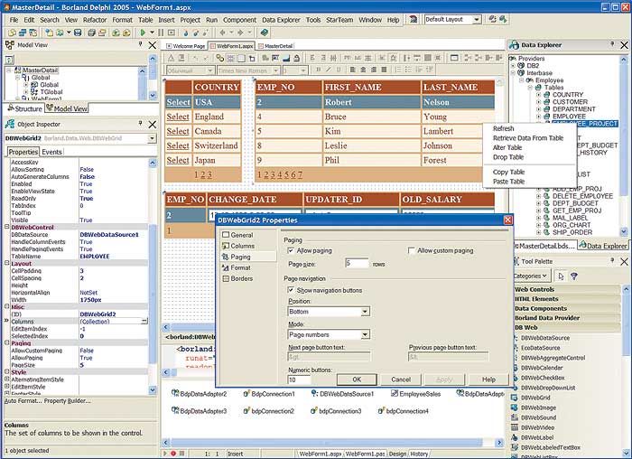This screenshot has width=632, height=459.
Task: Click the green Run arrow icon
Action: tap(143, 33)
